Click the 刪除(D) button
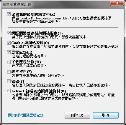 pos(77,115)
